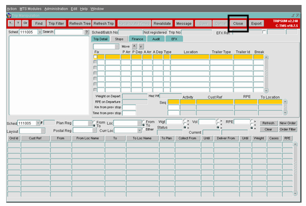Click the Seq activity grid scroll-up arrow

click(285, 101)
